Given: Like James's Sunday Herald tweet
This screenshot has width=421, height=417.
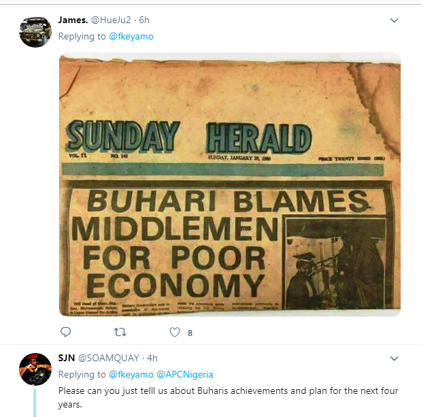Looking at the screenshot, I should click(175, 333).
